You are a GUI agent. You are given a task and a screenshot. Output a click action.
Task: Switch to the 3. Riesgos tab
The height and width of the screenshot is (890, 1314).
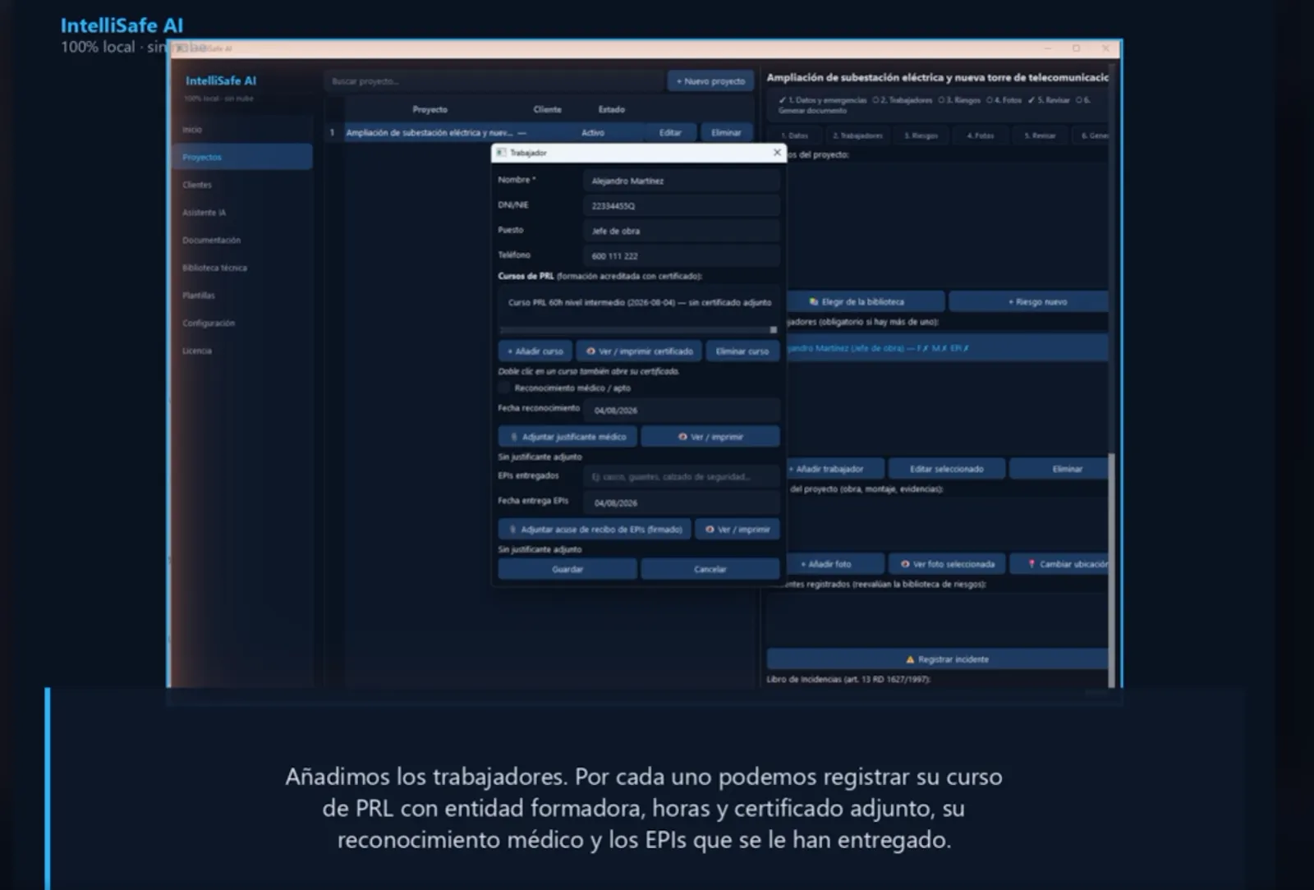point(921,135)
